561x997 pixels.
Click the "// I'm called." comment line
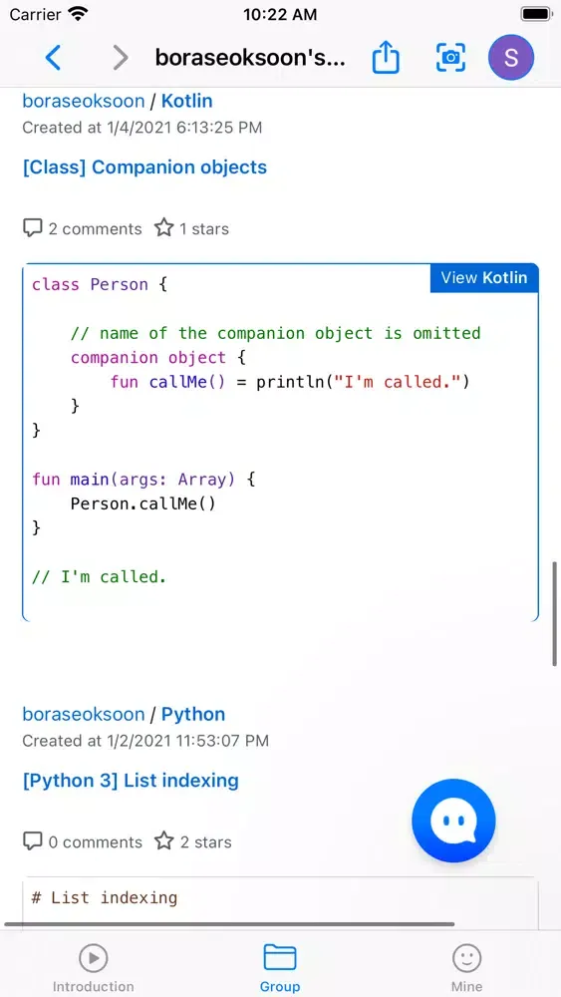click(99, 576)
